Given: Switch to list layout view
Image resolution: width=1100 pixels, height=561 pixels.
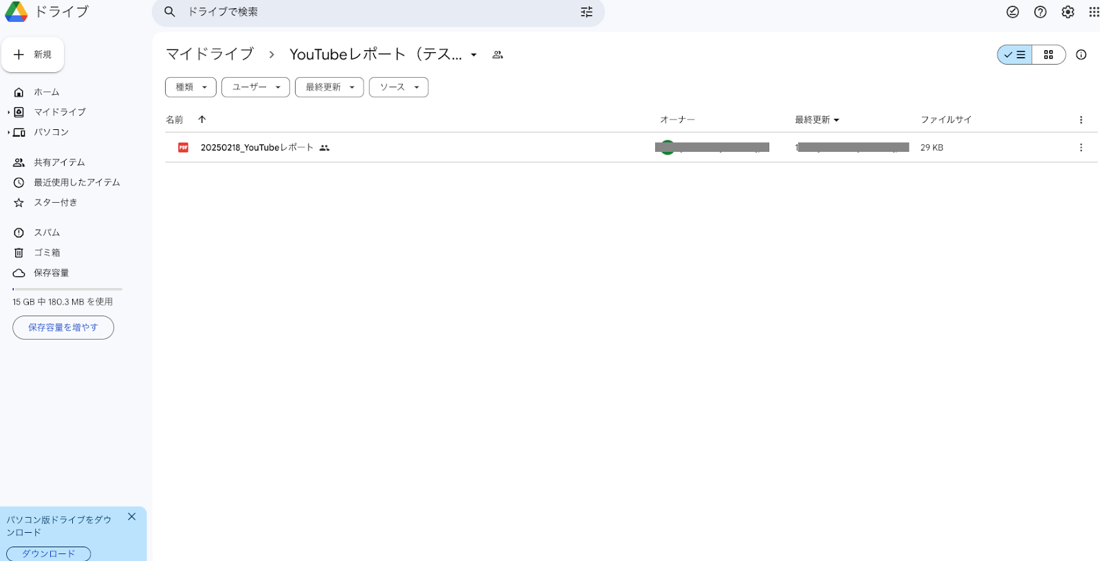Looking at the screenshot, I should [x=1015, y=54].
